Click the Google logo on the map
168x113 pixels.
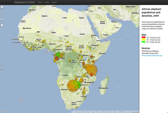coord(4,111)
